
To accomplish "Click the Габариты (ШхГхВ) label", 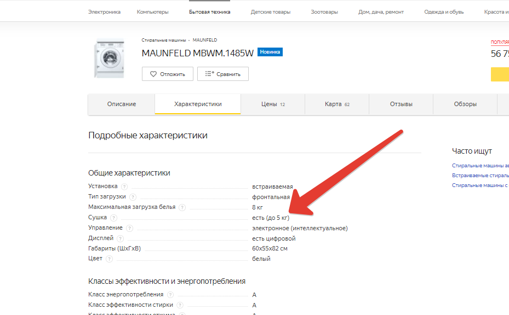I will 115,249.
